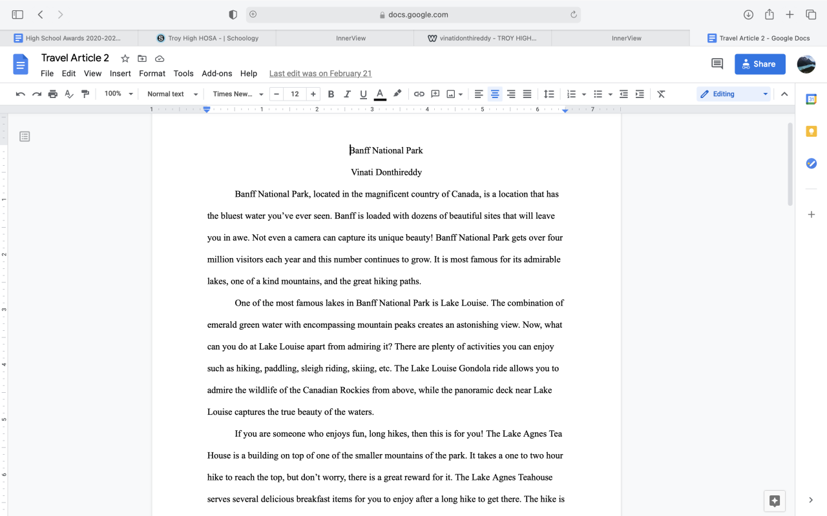Toggle the bulleted list
The height and width of the screenshot is (516, 827).
point(598,94)
